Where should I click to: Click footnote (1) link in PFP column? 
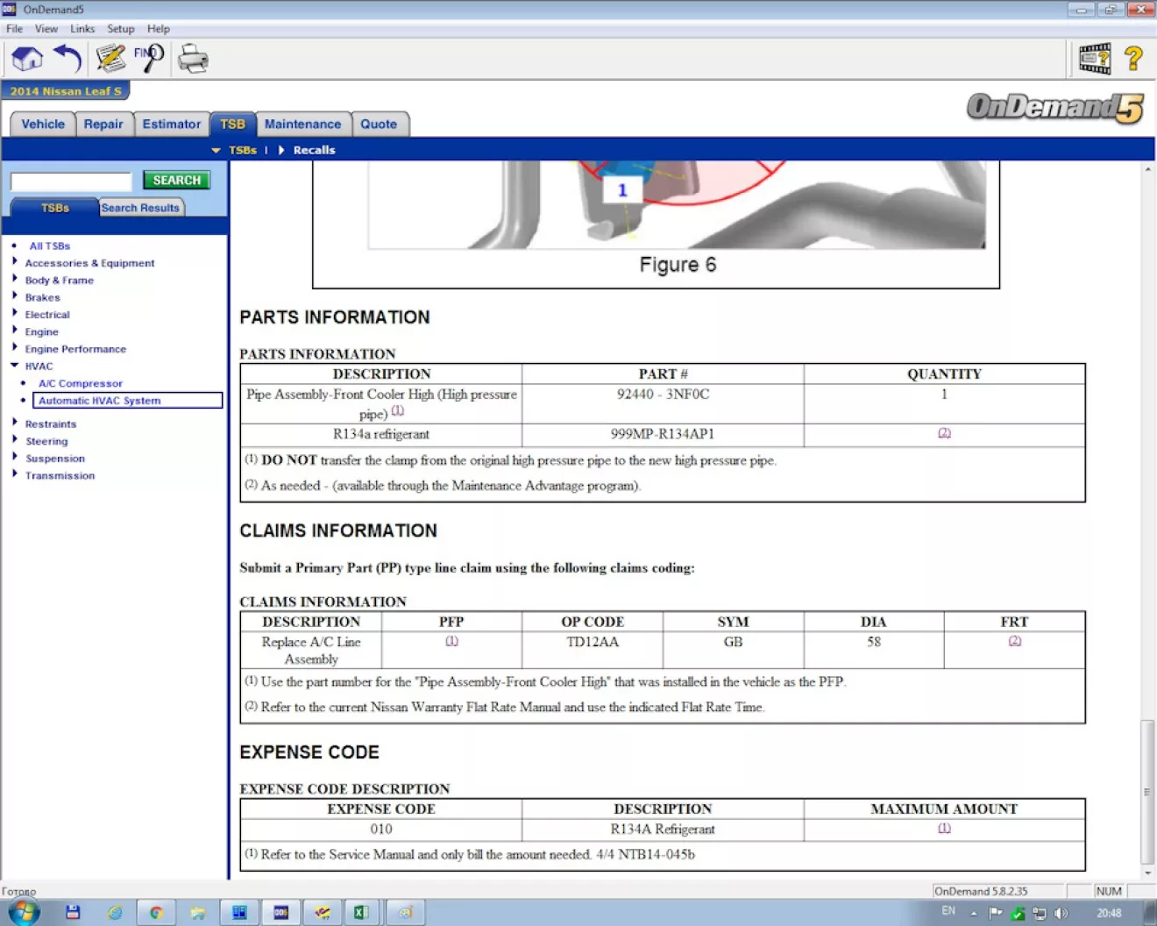click(x=451, y=641)
